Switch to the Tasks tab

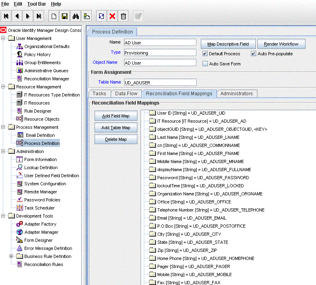click(x=99, y=94)
